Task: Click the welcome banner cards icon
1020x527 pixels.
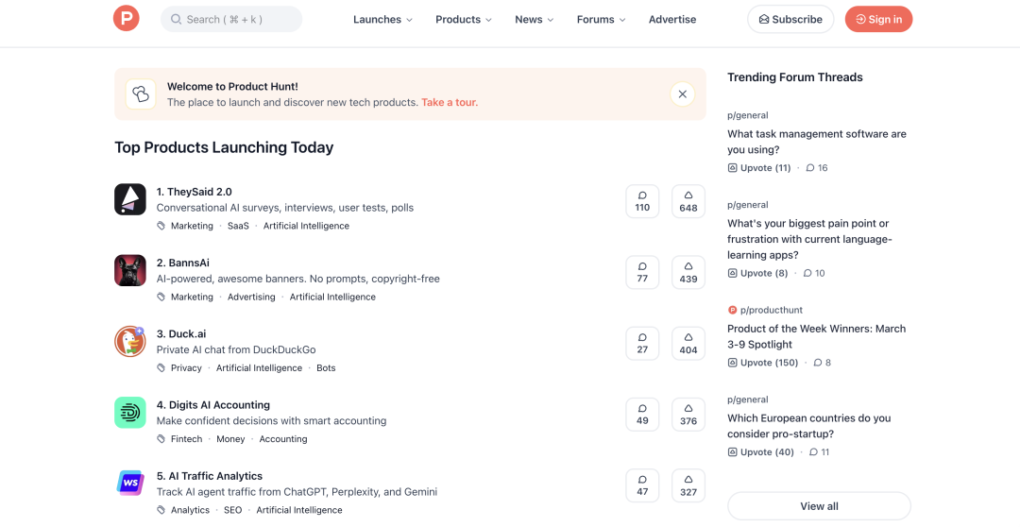Action: coord(141,94)
